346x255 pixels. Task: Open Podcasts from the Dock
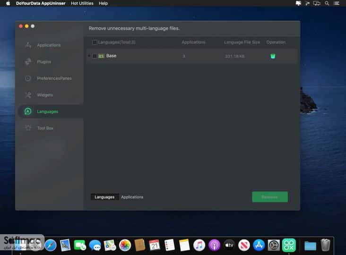point(214,245)
